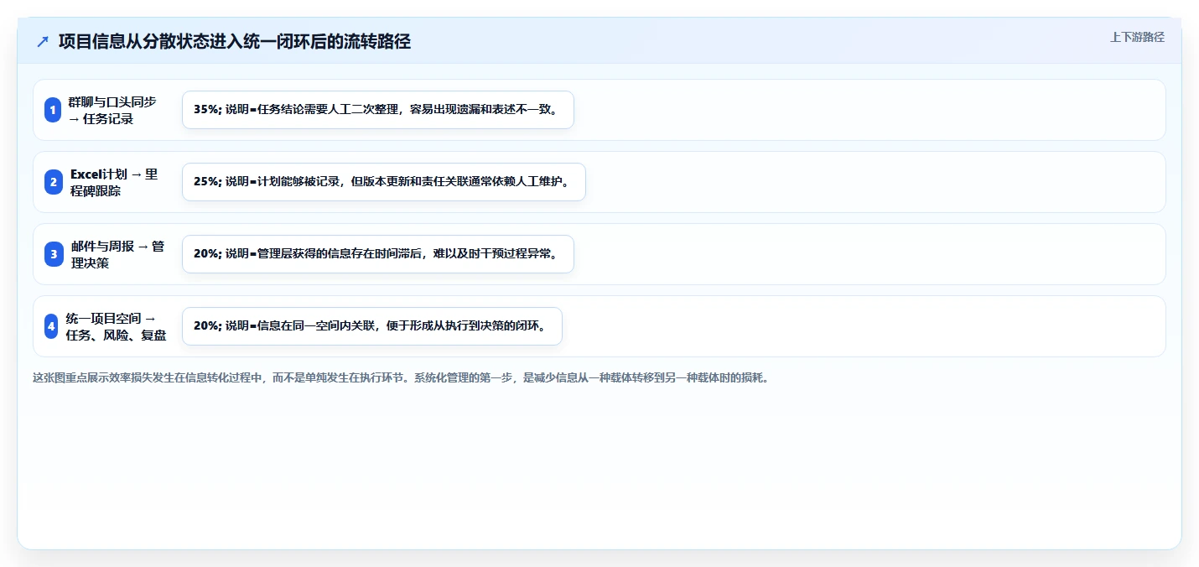Click the 20% description box about 同一空间内关联
The height and width of the screenshot is (567, 1199).
coord(372,326)
